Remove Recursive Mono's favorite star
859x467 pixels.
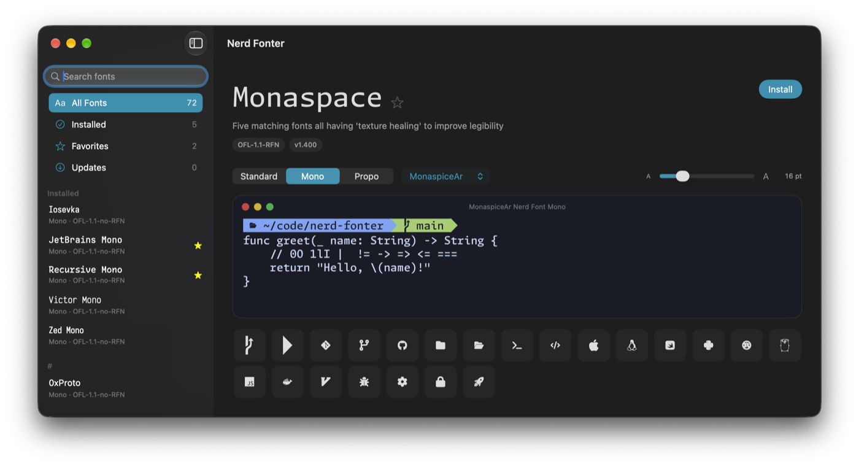click(198, 276)
